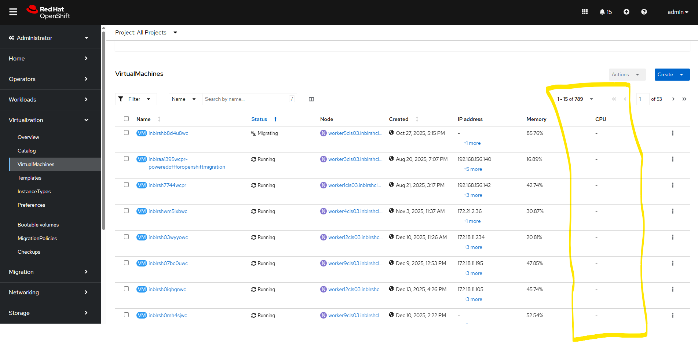Screen dimensions: 698x342
Task: Open kebab menu for inblrsh07bc0uwc
Action: click(673, 263)
